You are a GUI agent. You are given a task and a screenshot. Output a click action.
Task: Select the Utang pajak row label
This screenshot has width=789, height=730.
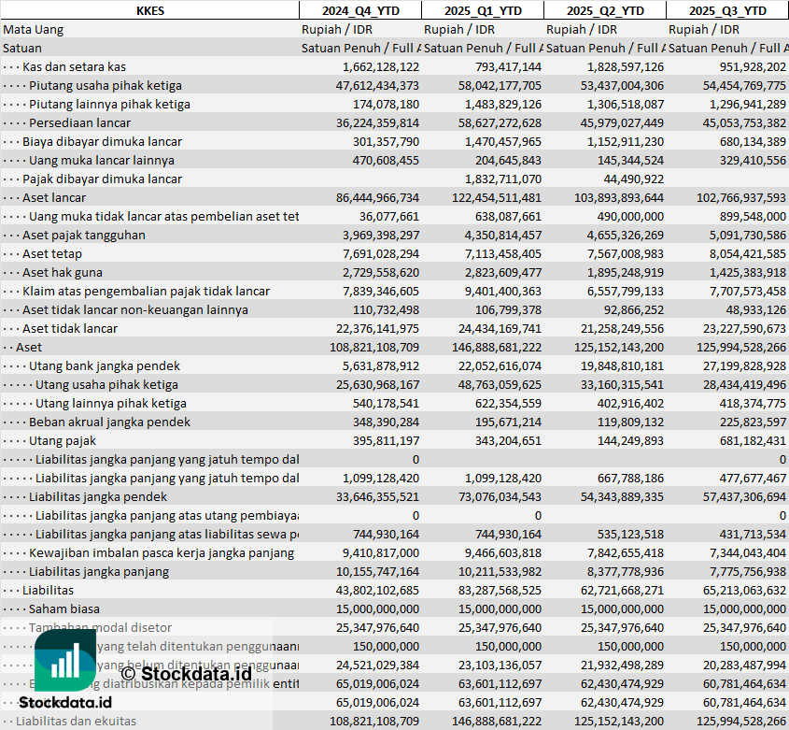[63, 440]
